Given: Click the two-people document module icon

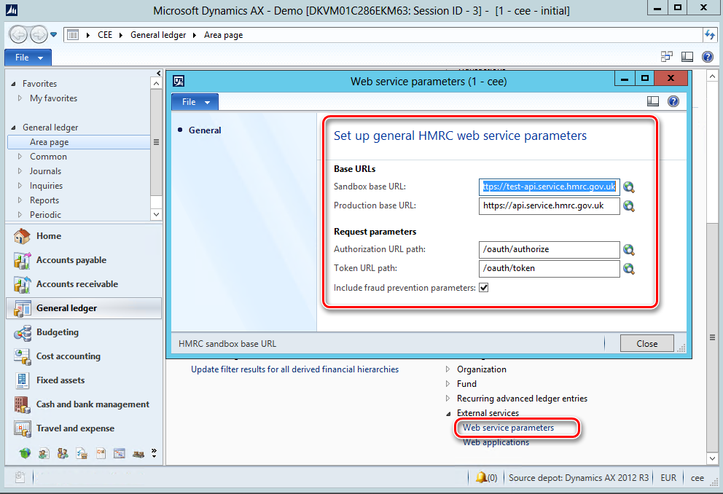Looking at the screenshot, I should 44,453.
